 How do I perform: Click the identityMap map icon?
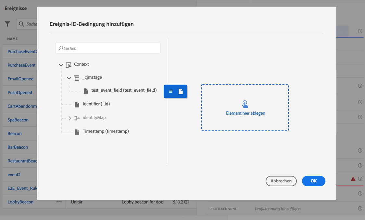(77, 118)
